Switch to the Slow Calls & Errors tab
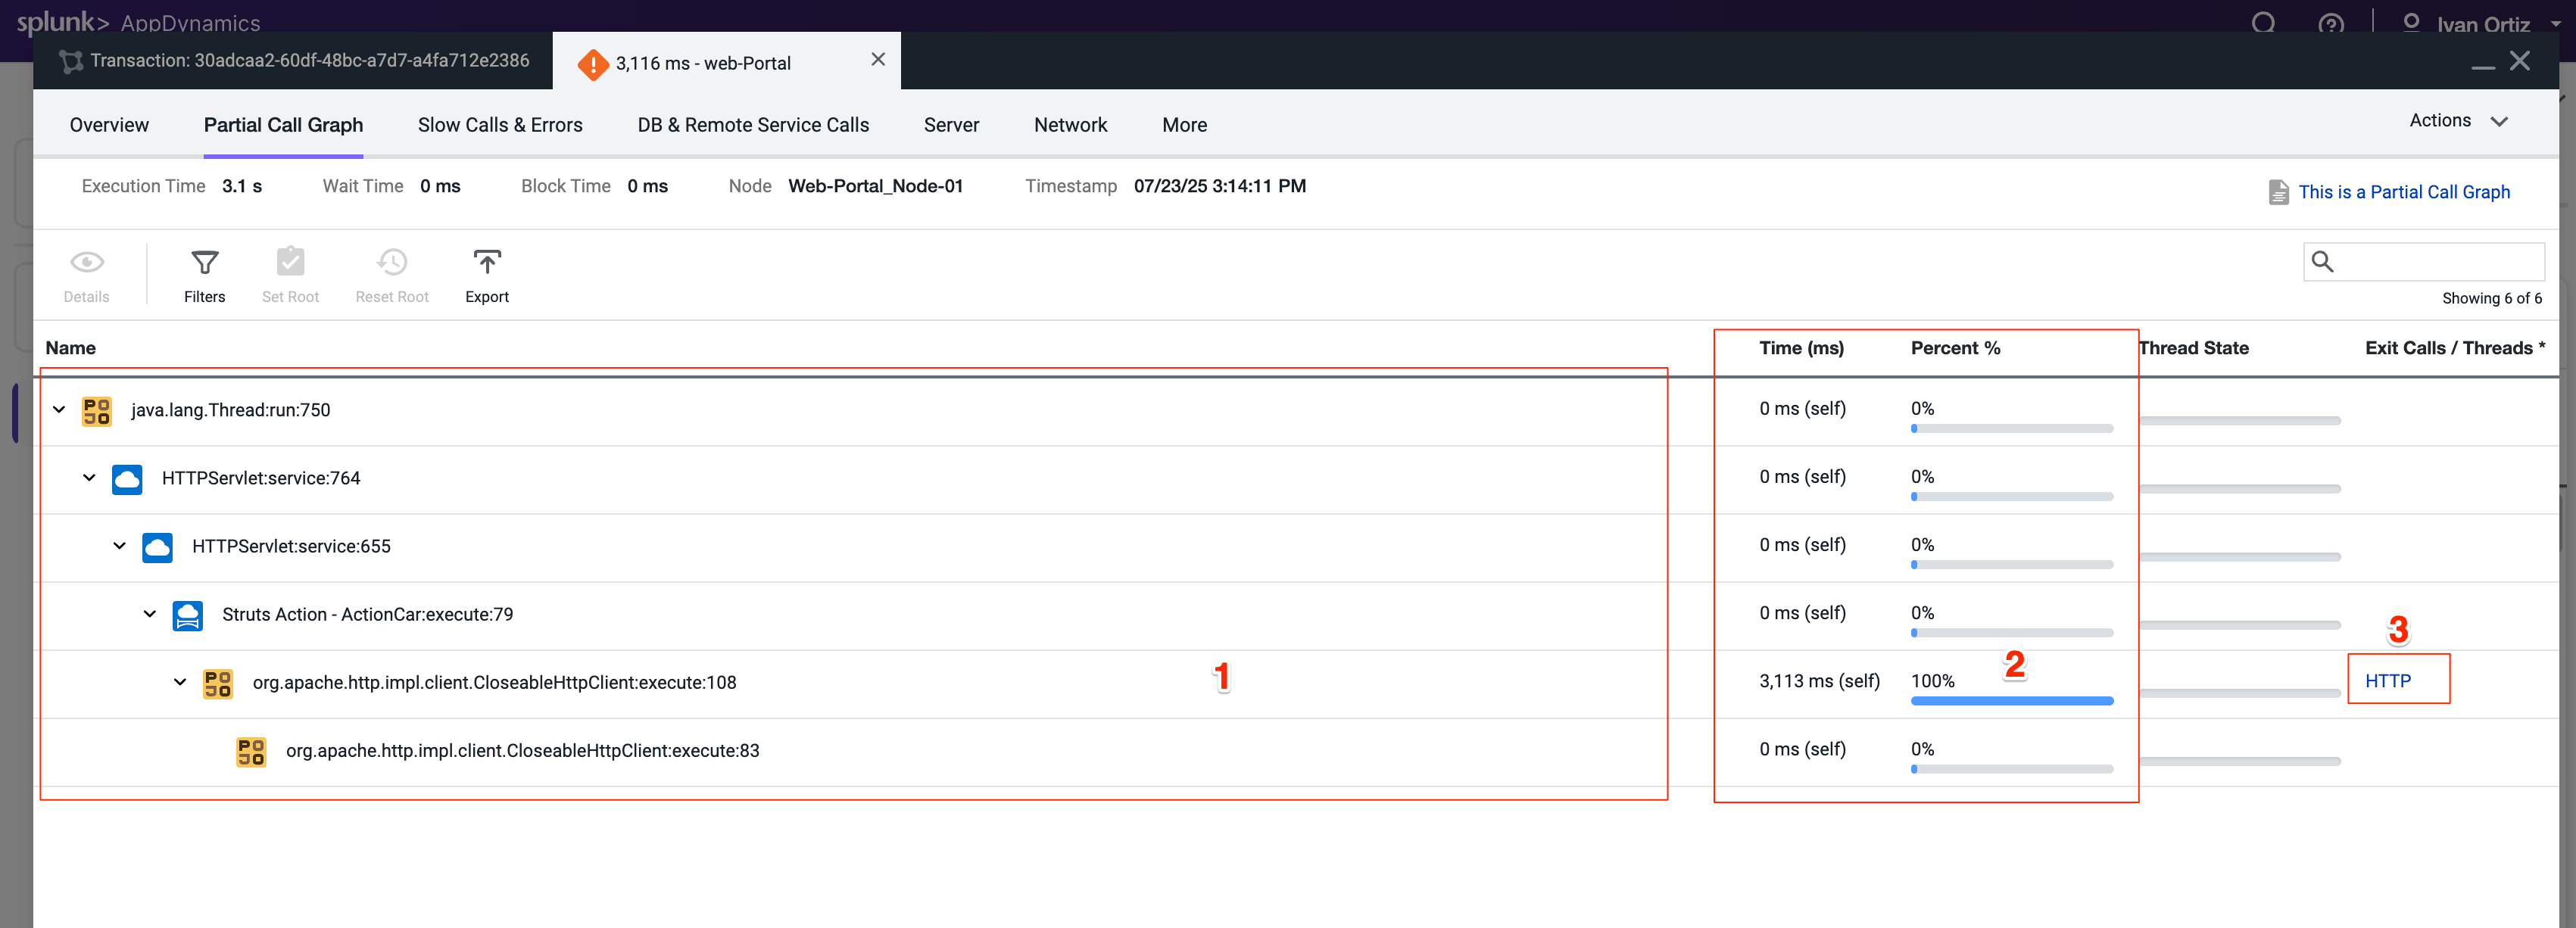Screen dimensions: 2576x928 click(x=500, y=124)
